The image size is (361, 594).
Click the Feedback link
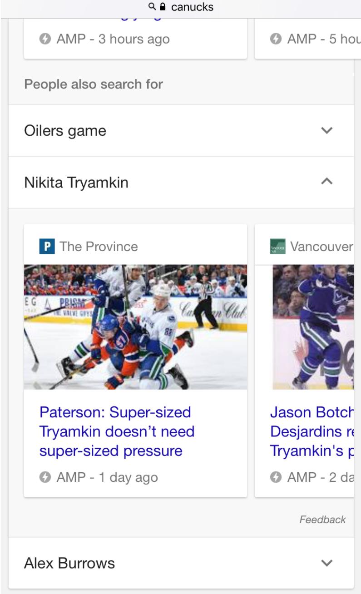point(322,520)
